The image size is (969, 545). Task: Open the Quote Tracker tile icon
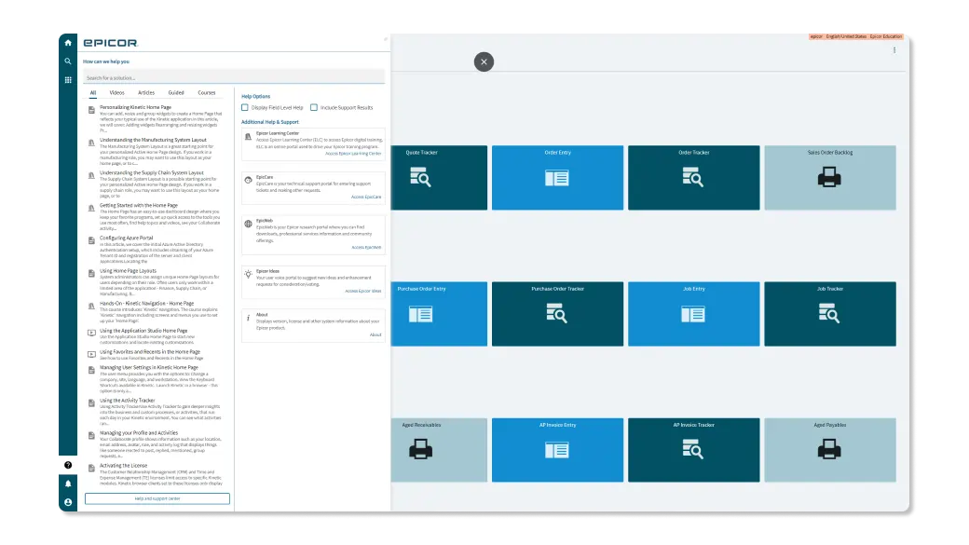coord(420,178)
